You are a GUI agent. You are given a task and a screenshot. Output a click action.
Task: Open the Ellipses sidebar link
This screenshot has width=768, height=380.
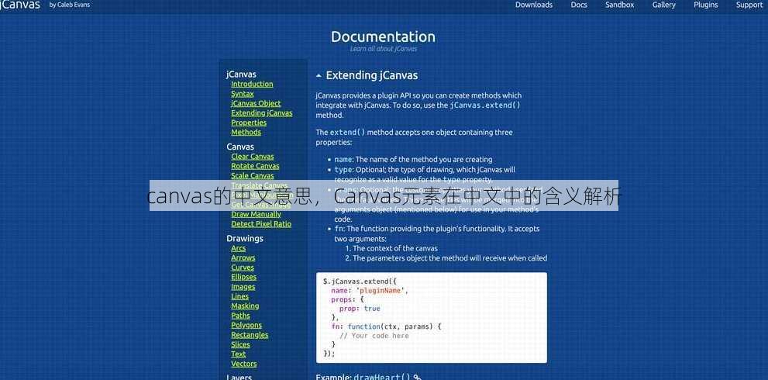click(244, 277)
